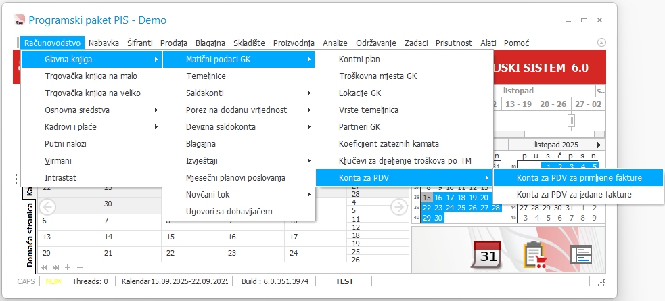This screenshot has width=665, height=301.
Task: Open Trgovačka knjiga na veliko
Action: click(91, 93)
